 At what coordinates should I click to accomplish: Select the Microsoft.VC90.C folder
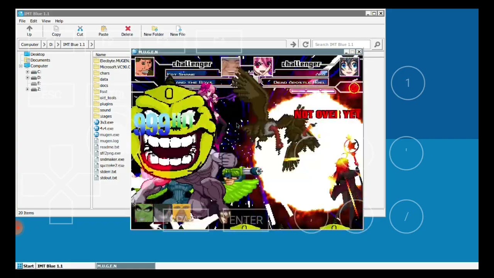pos(112,67)
